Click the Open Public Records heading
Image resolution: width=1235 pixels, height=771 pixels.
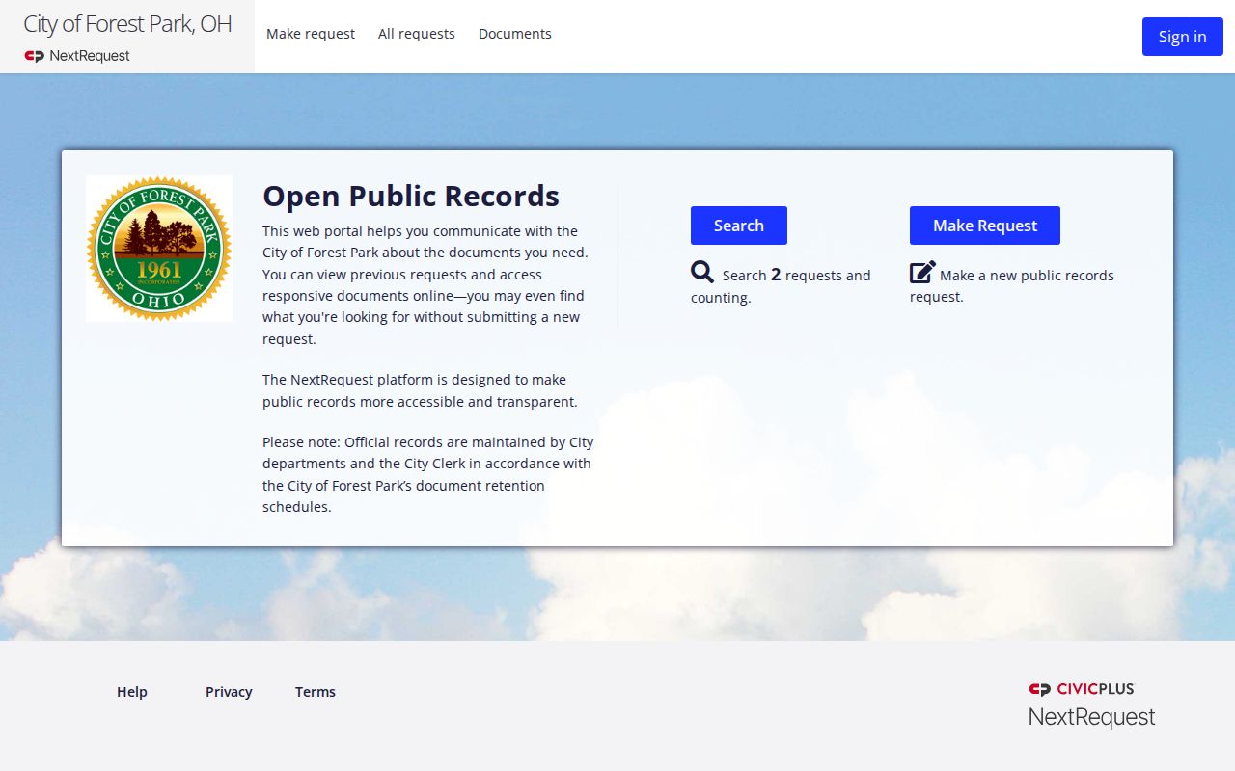[x=411, y=196]
